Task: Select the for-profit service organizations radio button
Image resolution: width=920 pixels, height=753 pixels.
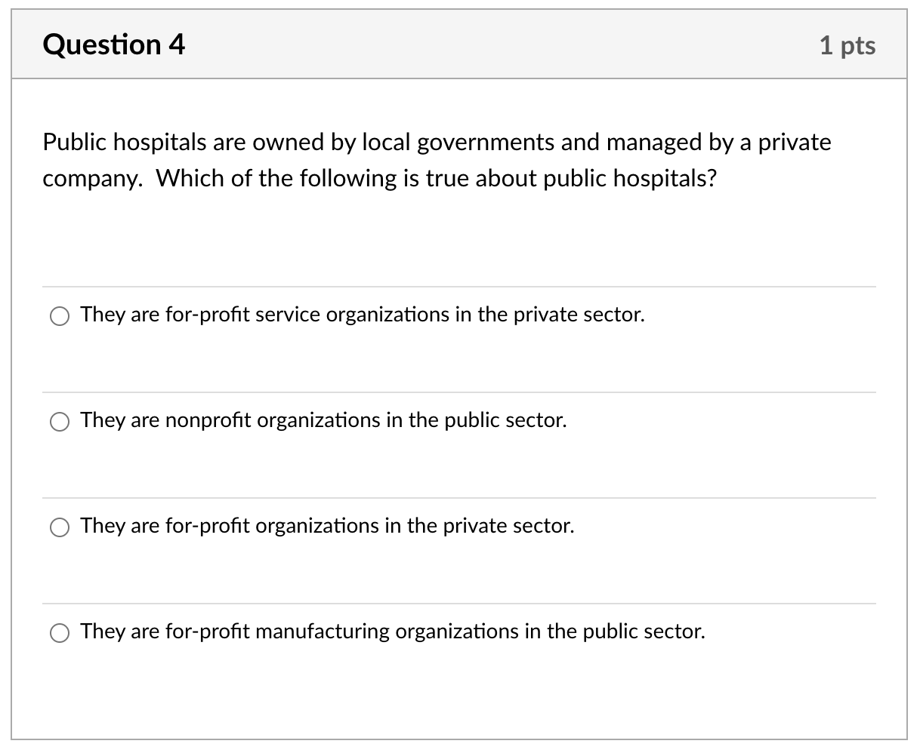Action: [x=60, y=316]
